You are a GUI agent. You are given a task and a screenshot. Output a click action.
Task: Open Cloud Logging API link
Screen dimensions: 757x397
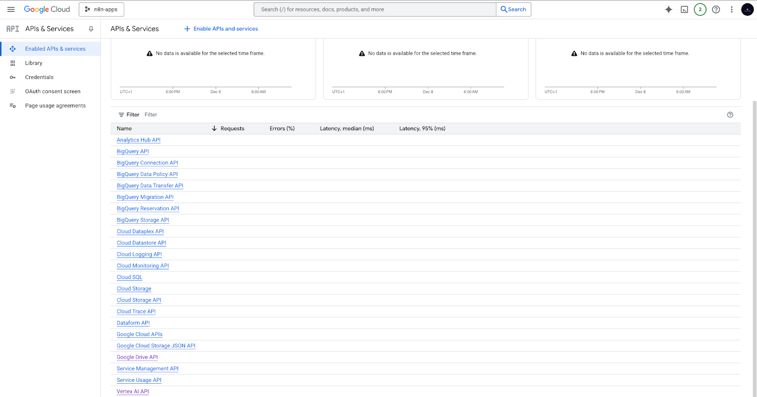(140, 254)
